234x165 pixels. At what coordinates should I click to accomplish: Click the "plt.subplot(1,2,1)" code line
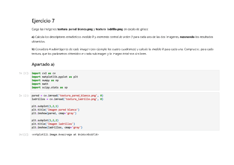tap(45, 106)
